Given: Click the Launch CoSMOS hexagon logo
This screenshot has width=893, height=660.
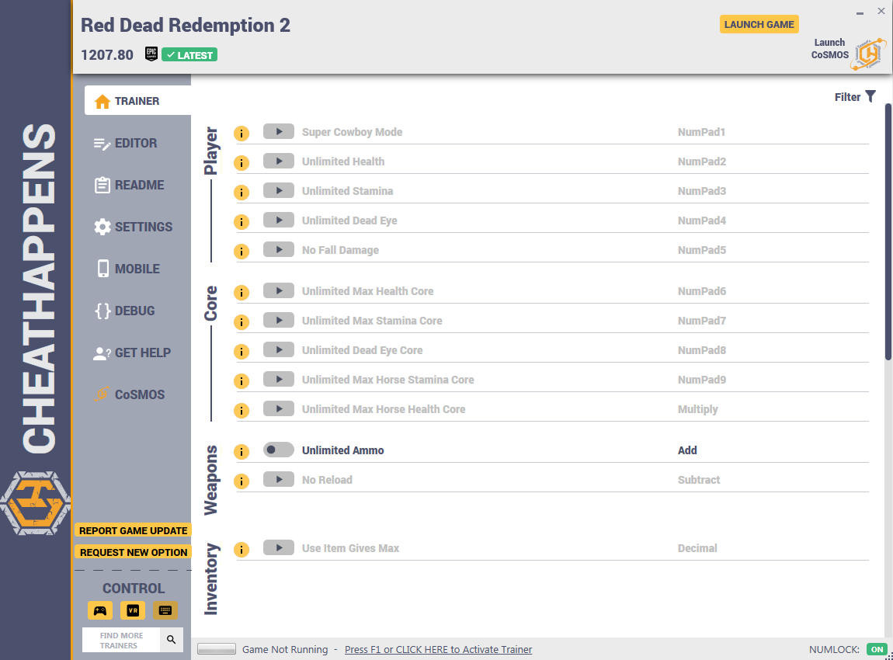Looking at the screenshot, I should [x=870, y=54].
